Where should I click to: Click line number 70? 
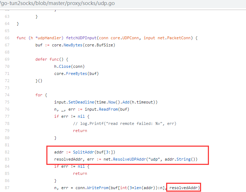tap(7, 67)
